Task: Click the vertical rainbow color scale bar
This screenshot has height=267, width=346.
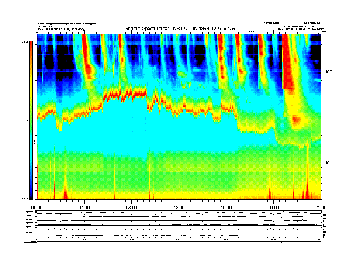Action: pyautogui.click(x=31, y=120)
